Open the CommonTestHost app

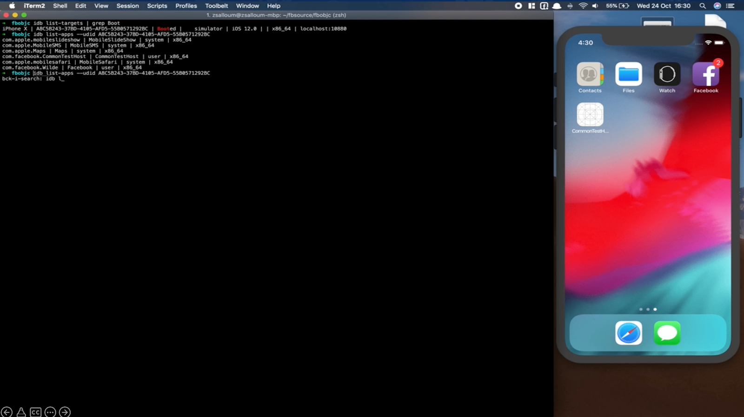(590, 115)
